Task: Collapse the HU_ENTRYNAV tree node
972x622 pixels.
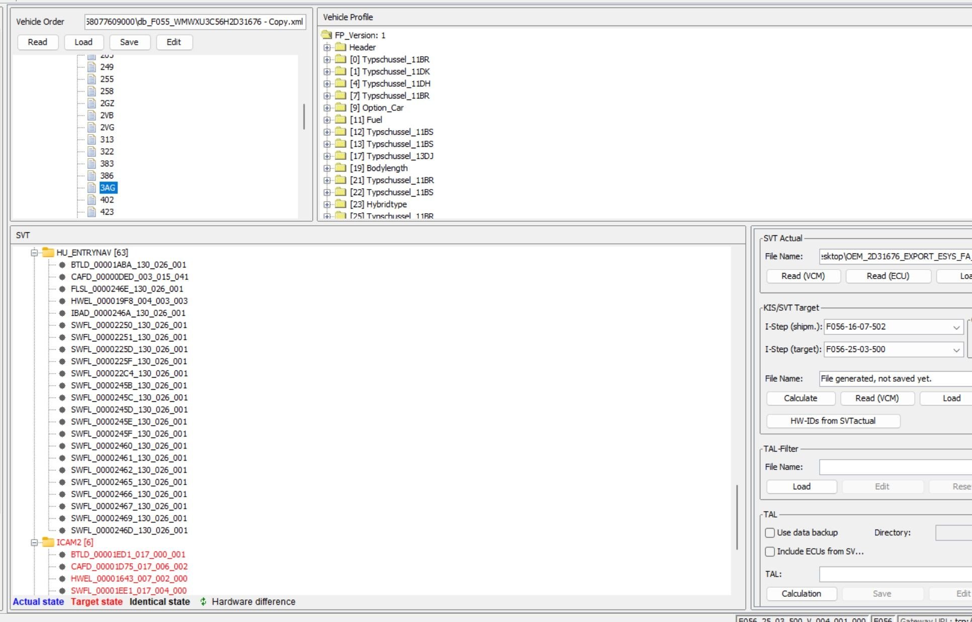Action: (x=34, y=252)
